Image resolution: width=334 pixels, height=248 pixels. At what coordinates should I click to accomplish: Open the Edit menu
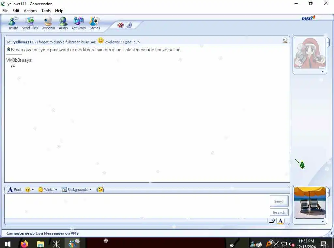(x=16, y=11)
